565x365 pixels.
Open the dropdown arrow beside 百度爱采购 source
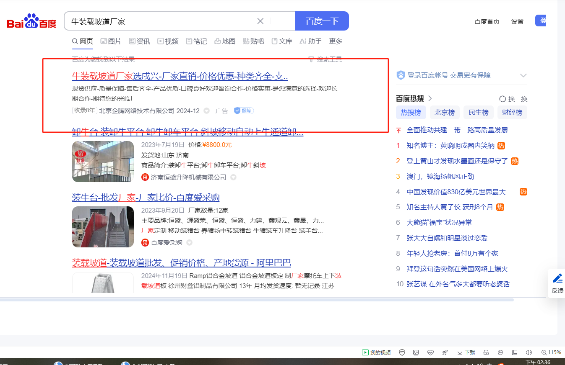pyautogui.click(x=190, y=243)
